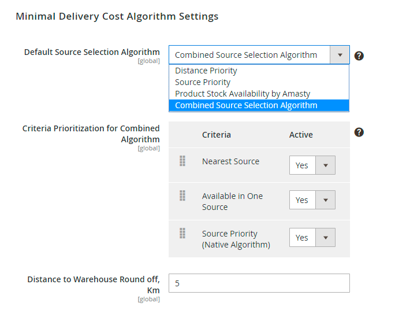Open the Default Source Selection Algorithm dropdown
The image size is (395, 310).
259,56
